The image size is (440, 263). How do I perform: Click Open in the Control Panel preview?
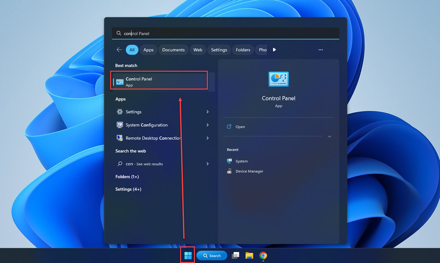[x=240, y=127]
